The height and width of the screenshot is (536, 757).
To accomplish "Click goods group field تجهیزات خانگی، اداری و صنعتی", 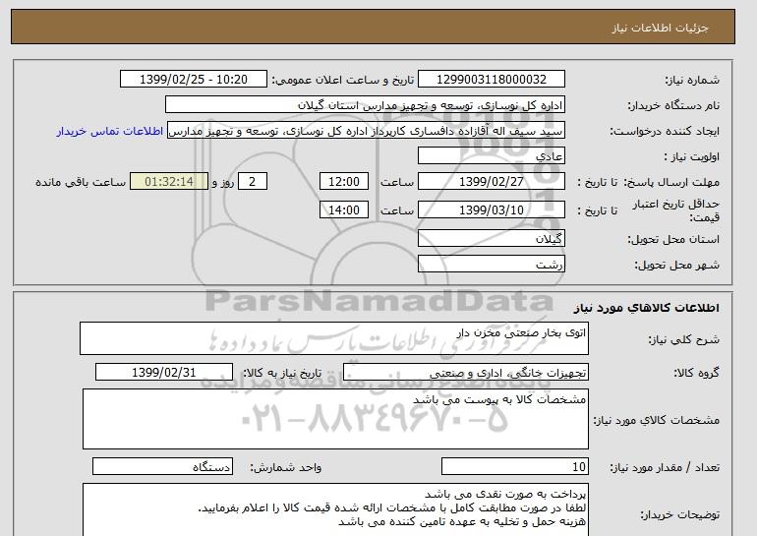I will pos(465,373).
